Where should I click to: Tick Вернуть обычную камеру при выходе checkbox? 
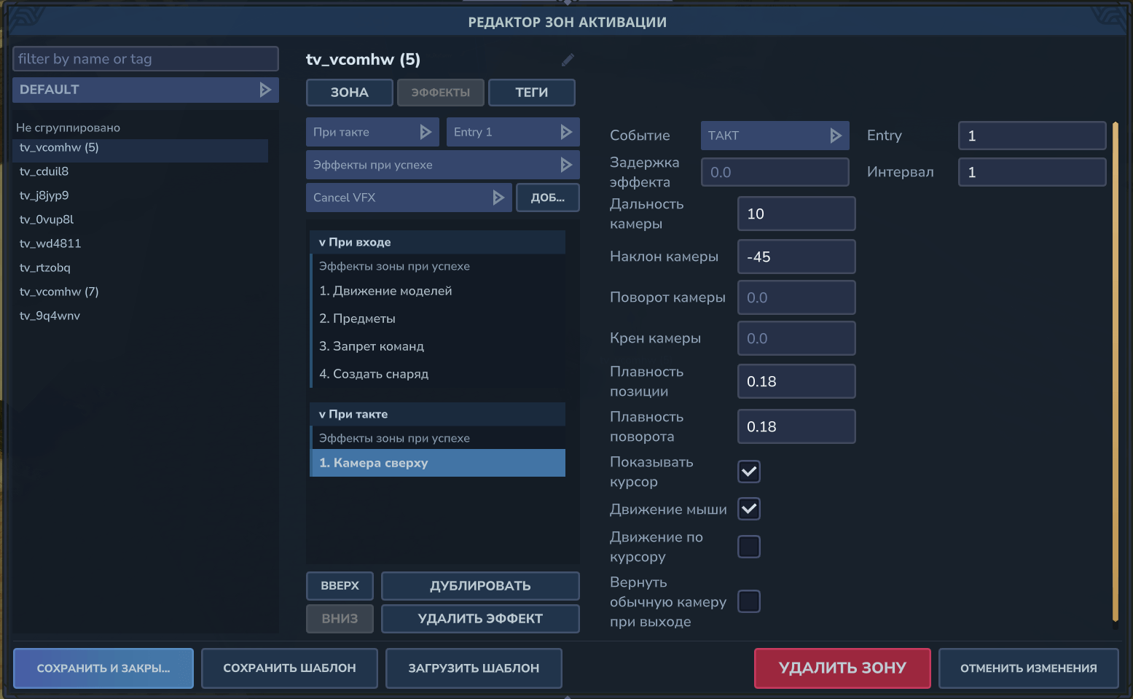coord(749,601)
